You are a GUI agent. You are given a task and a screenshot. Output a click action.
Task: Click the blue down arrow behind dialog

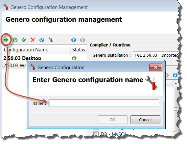pos(175,75)
